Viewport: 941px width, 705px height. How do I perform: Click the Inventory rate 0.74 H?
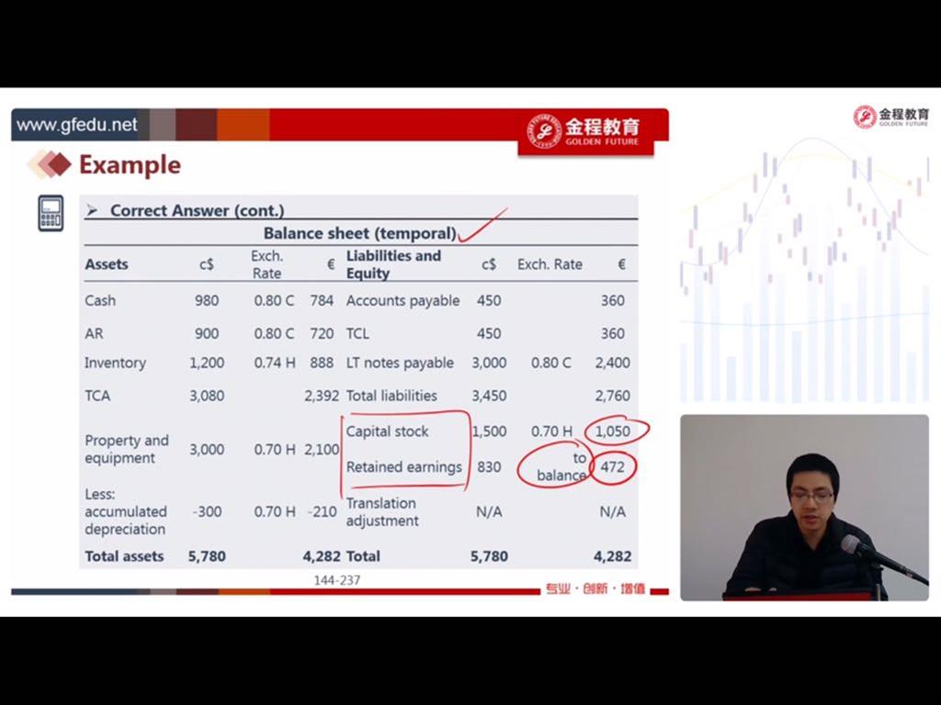pos(274,363)
